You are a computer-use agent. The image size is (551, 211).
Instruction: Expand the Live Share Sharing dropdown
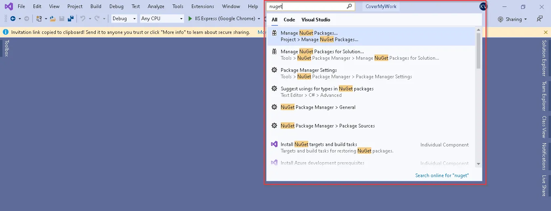click(x=512, y=19)
